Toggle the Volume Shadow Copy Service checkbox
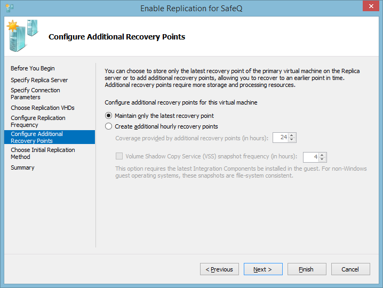 click(119, 157)
